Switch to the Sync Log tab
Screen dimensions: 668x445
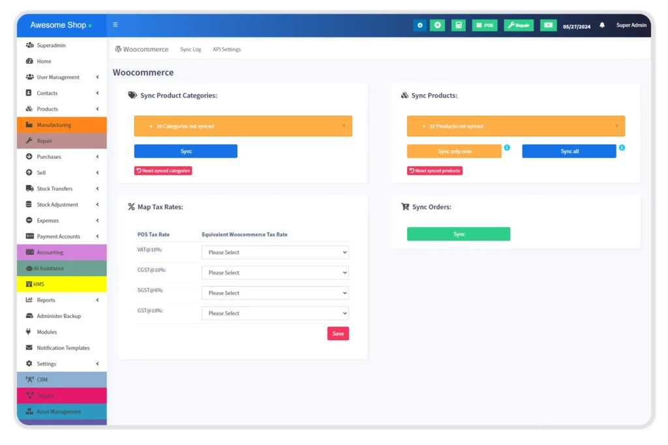(190, 50)
